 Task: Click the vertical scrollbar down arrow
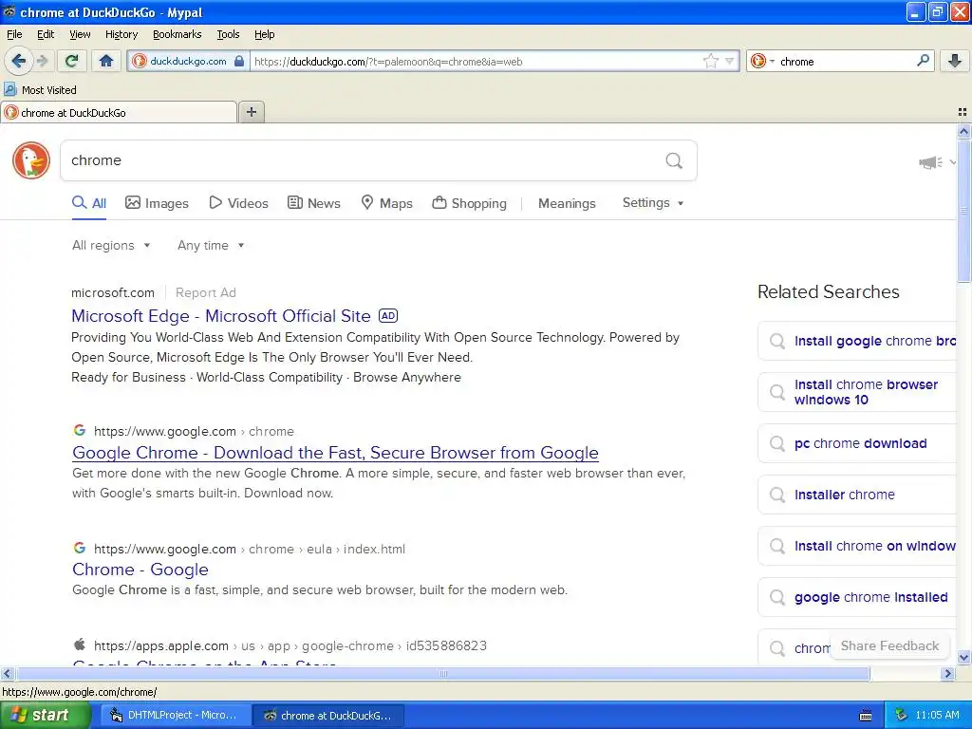[963, 658]
